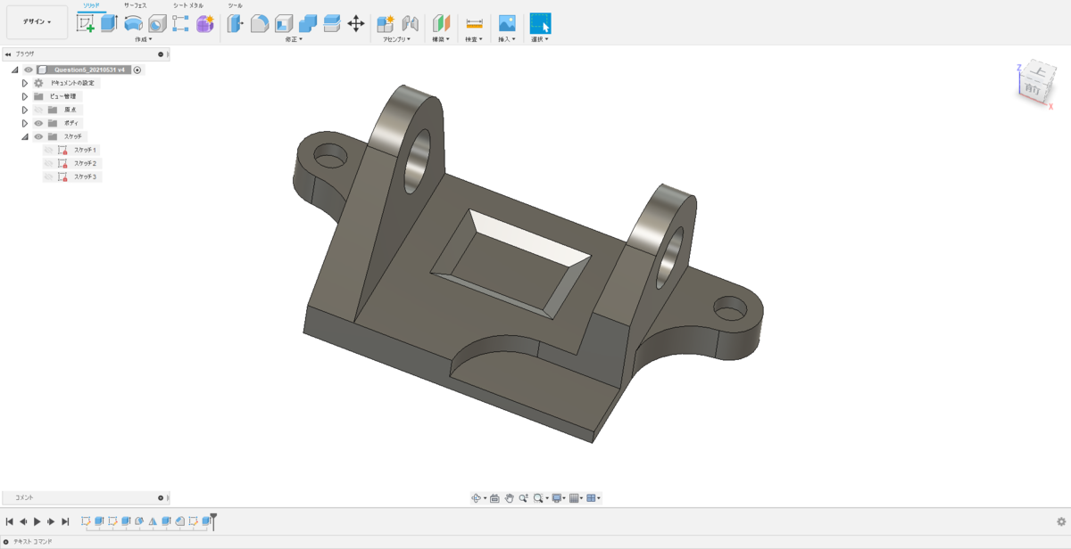Click the Look At icon
Screen dimensions: 1071x549
coord(494,498)
